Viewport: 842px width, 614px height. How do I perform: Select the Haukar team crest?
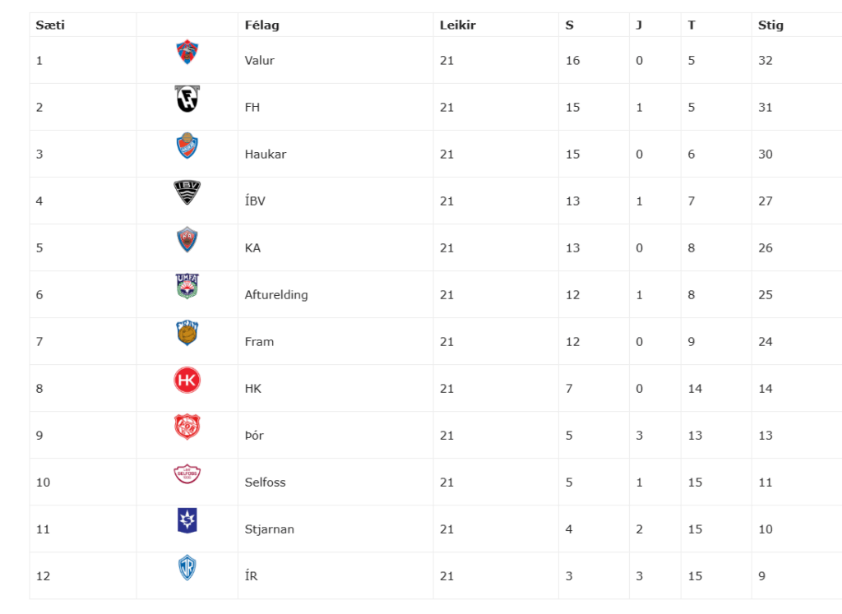tap(187, 146)
